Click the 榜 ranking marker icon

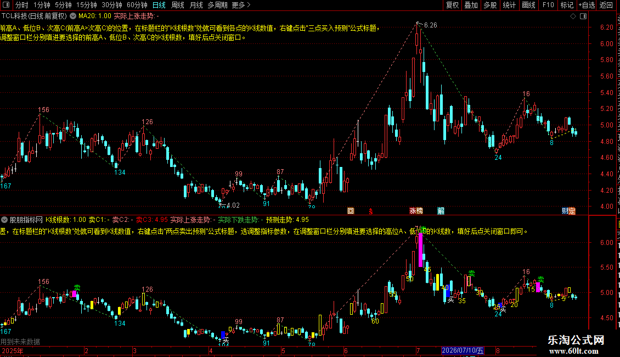click(420, 211)
